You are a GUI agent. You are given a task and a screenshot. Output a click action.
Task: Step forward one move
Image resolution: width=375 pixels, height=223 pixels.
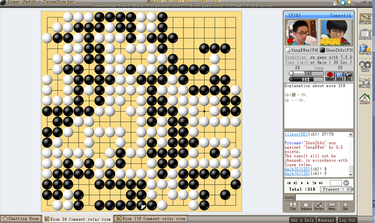coord(308,183)
